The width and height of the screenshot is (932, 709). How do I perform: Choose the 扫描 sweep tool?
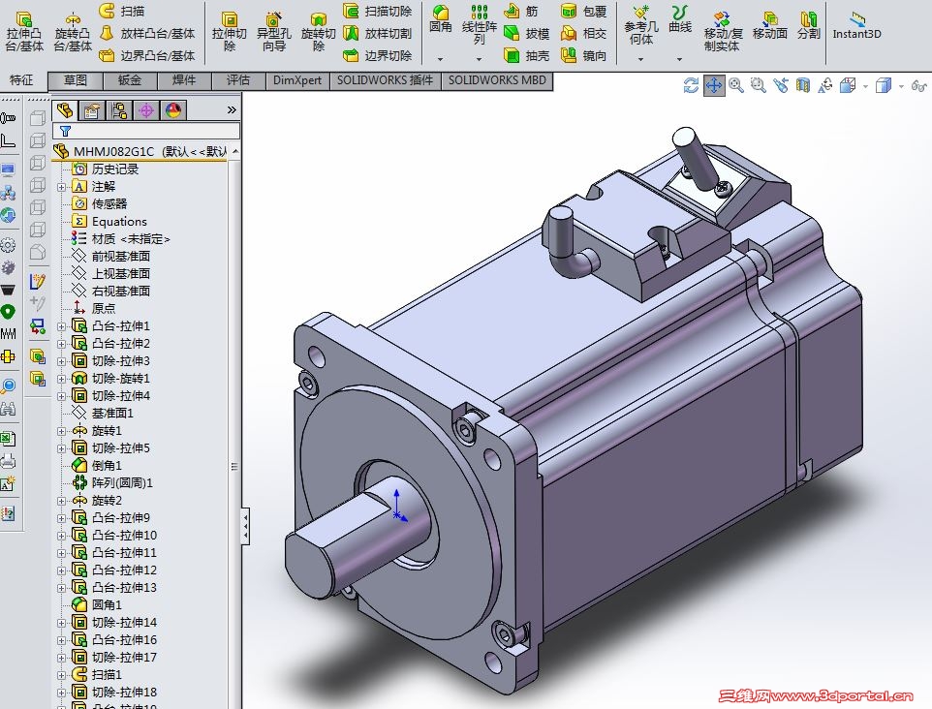(122, 11)
